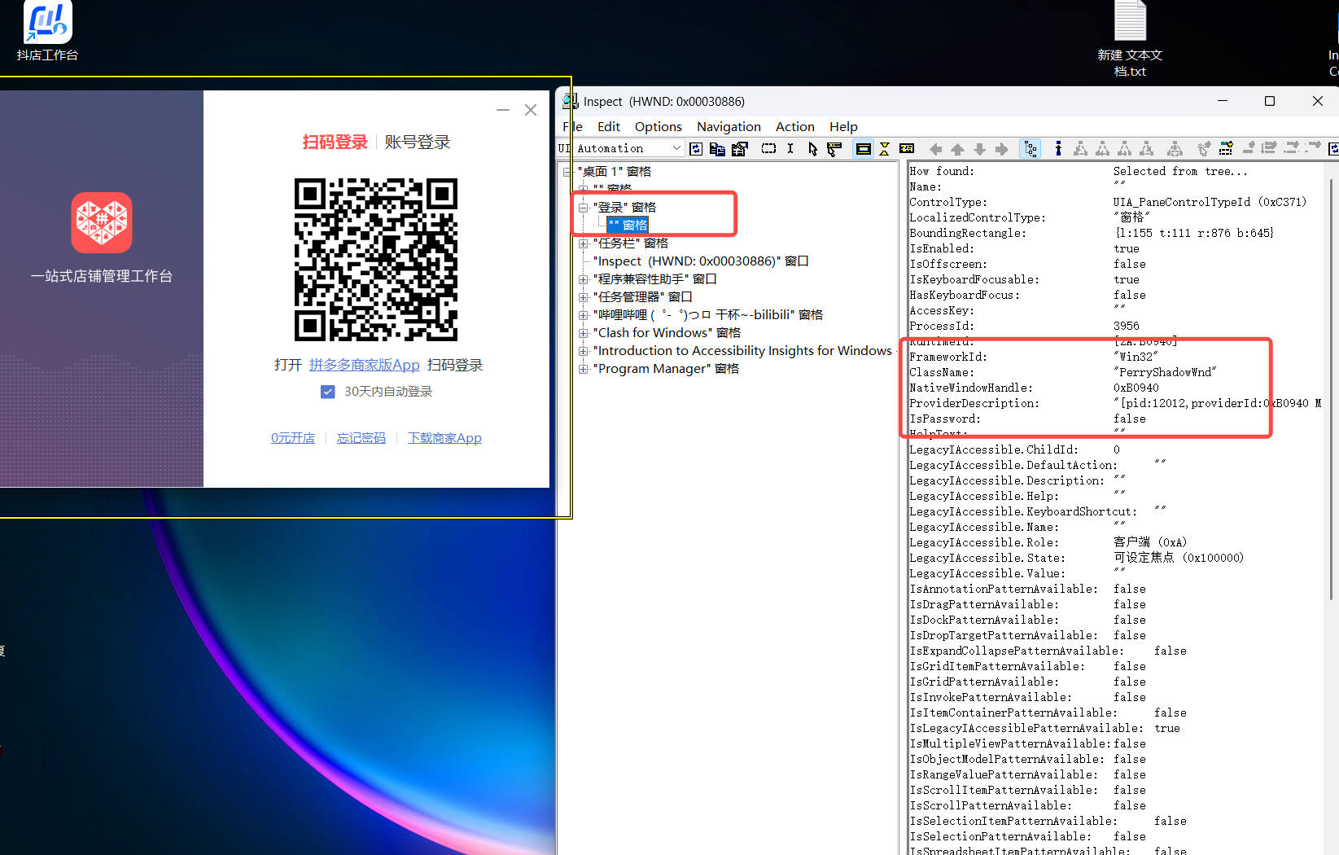Open the Help menu
Viewport: 1339px width, 855px height.
coord(843,126)
